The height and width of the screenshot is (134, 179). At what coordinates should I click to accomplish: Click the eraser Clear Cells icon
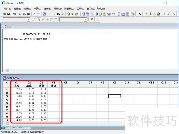tap(174, 14)
